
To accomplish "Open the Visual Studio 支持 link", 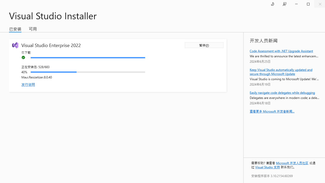I will click(267, 167).
